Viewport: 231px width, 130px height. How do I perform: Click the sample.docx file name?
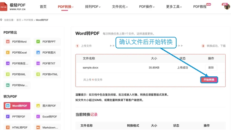coord(90,67)
